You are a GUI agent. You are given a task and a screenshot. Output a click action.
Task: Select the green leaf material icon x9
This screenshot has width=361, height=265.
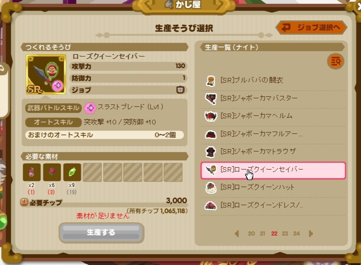pos(72,172)
